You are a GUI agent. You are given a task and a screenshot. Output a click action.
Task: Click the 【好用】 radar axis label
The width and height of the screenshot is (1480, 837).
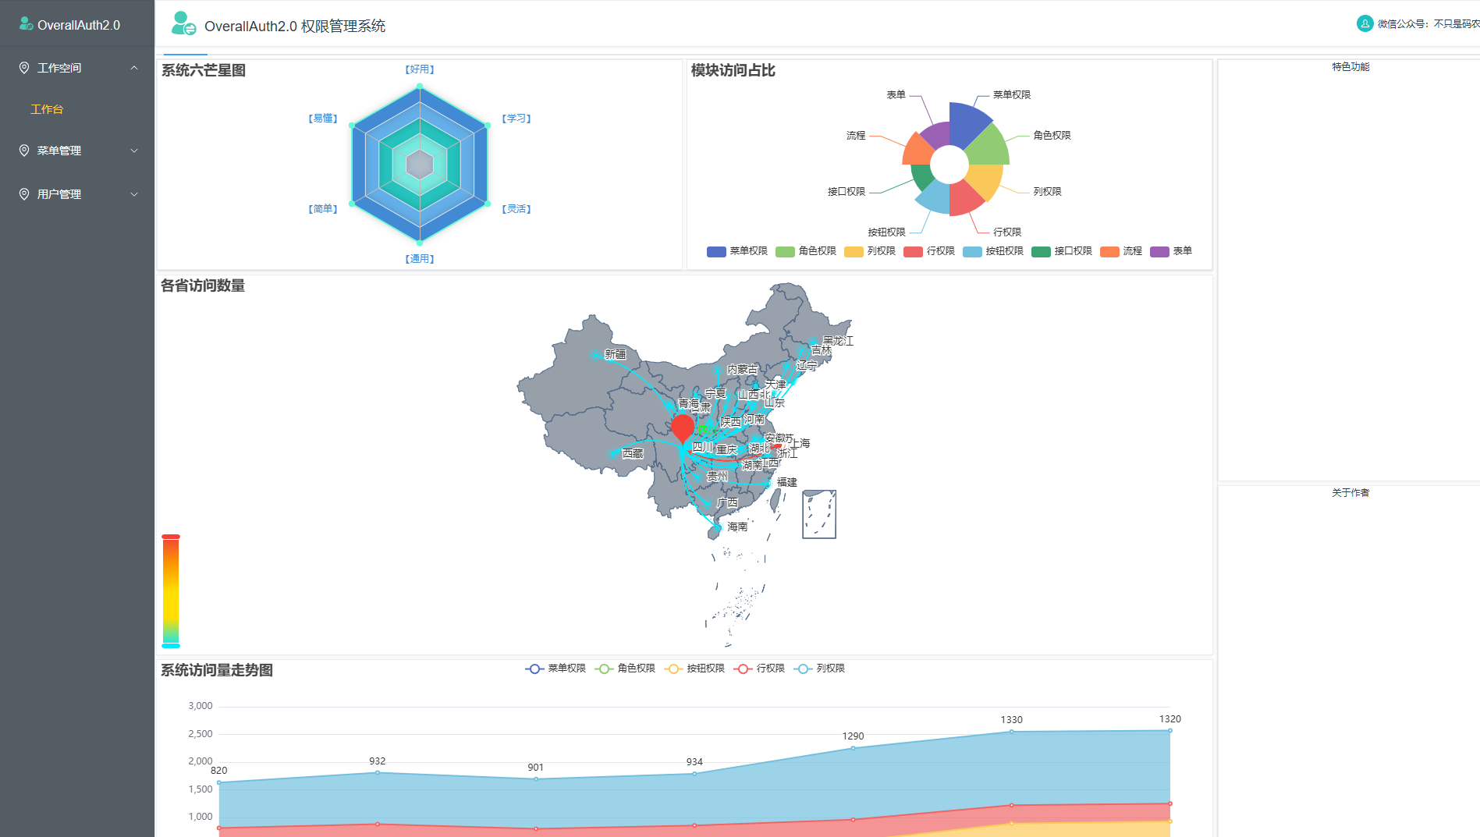coord(420,69)
